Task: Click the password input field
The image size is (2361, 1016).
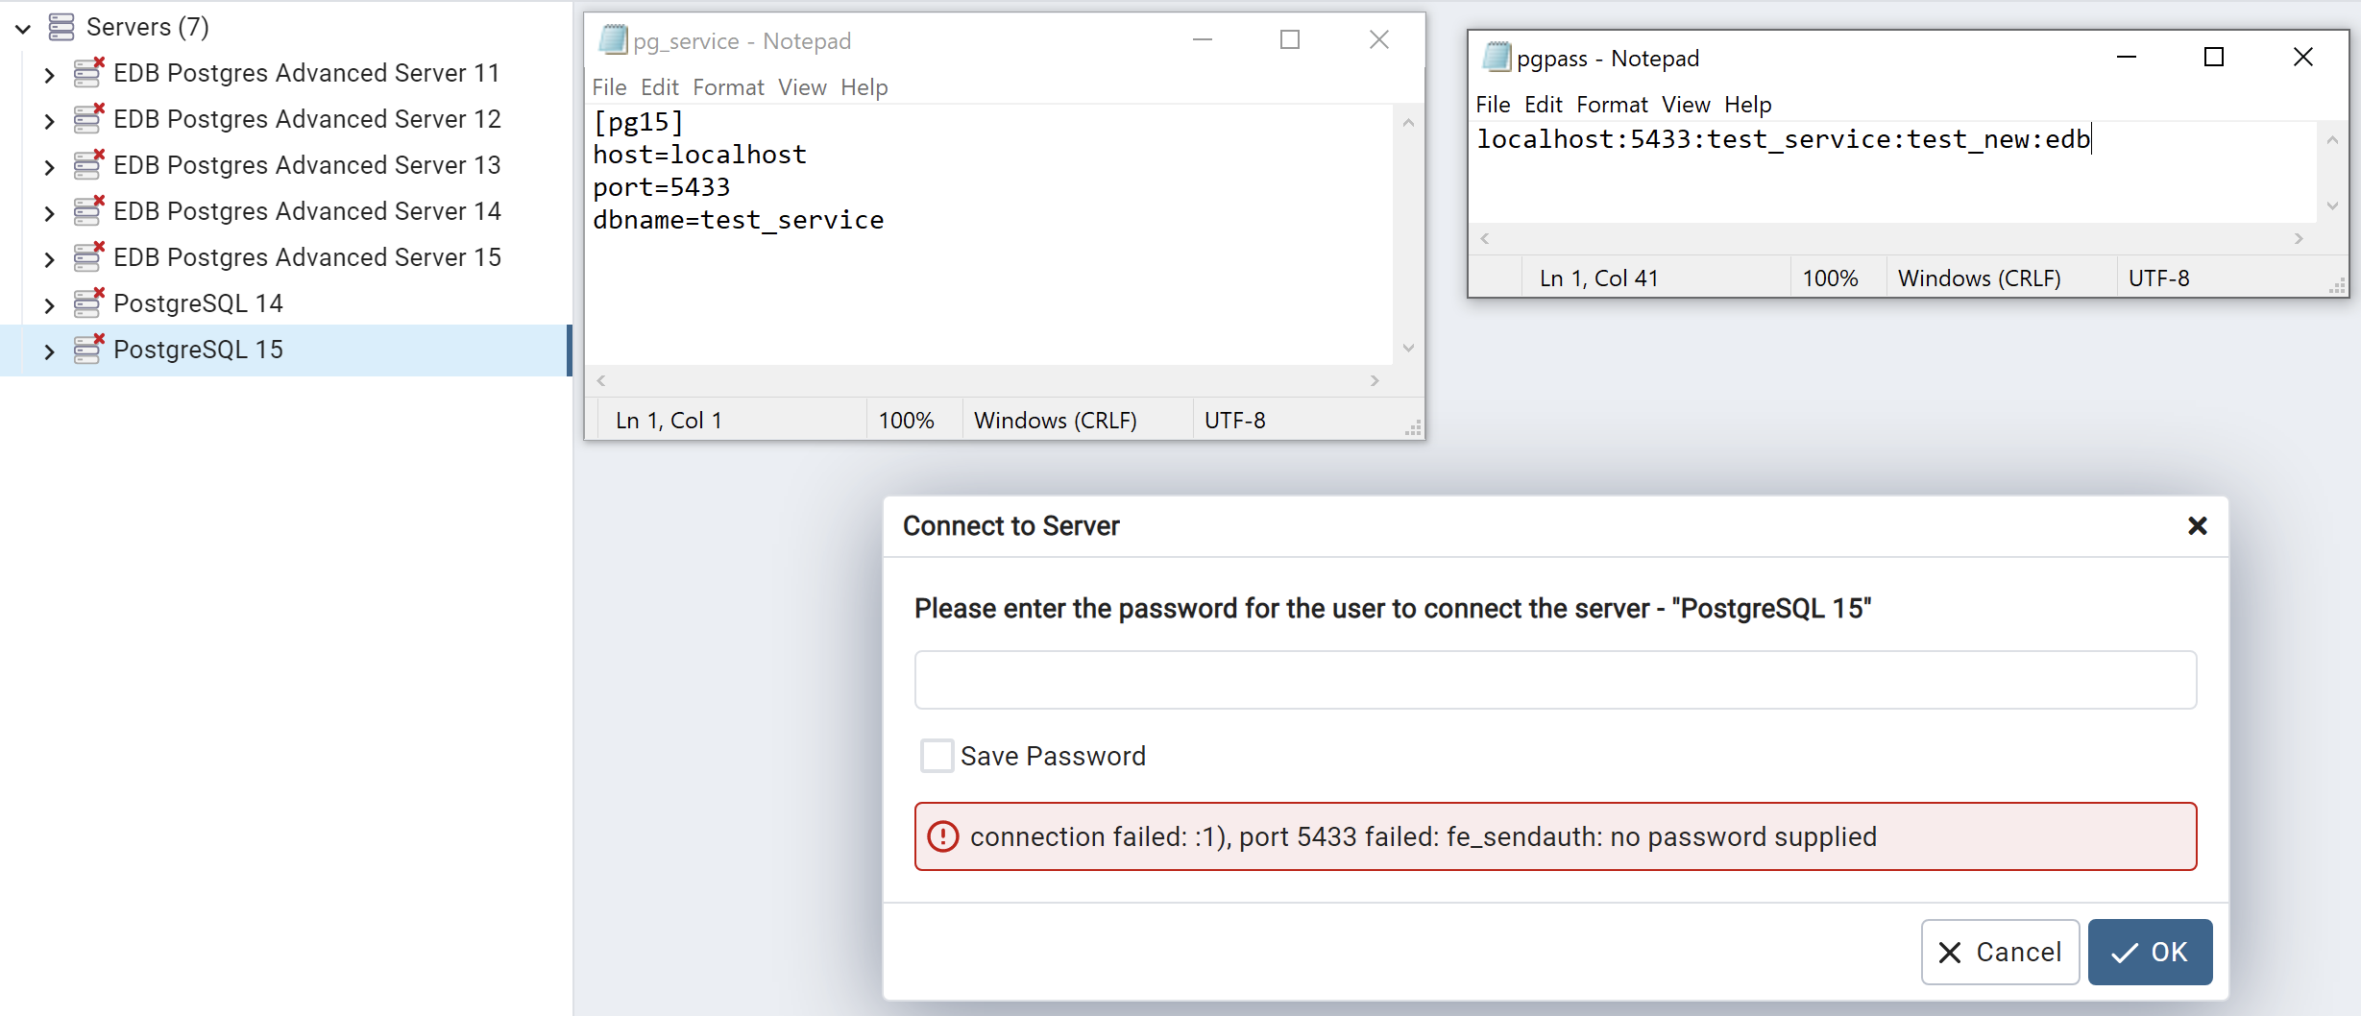Action: [x=1554, y=679]
